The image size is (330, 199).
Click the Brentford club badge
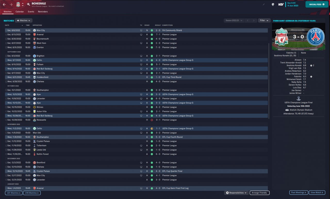pyautogui.click(x=34, y=163)
